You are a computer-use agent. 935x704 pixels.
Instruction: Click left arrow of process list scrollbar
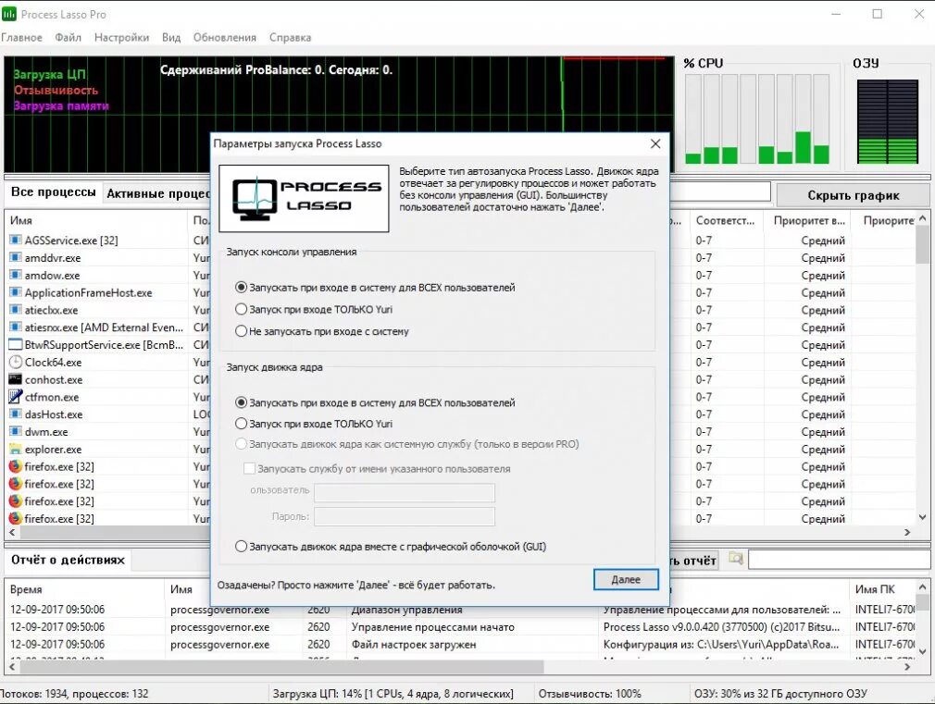click(x=12, y=532)
